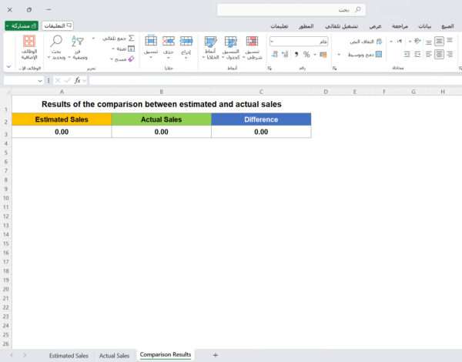Click the AutoSum sigma icon
This screenshot has width=462, height=362.
131,38
